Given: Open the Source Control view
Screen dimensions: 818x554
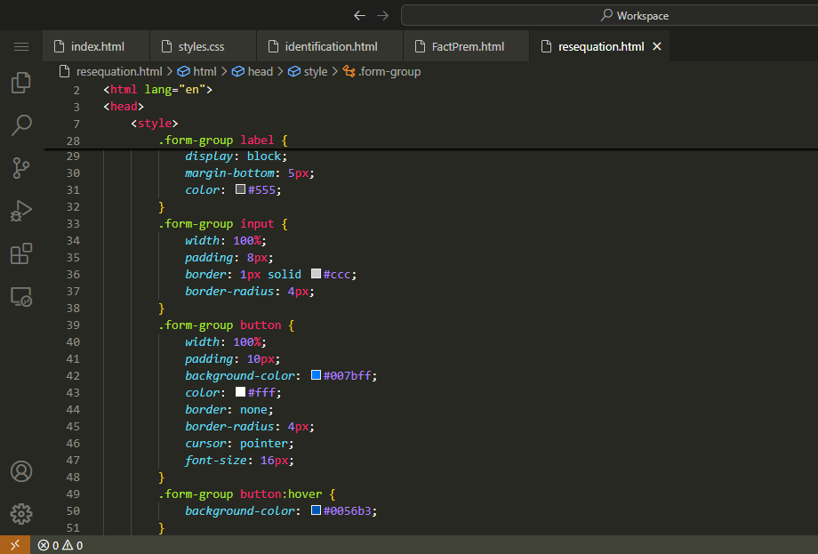Looking at the screenshot, I should click(x=21, y=168).
